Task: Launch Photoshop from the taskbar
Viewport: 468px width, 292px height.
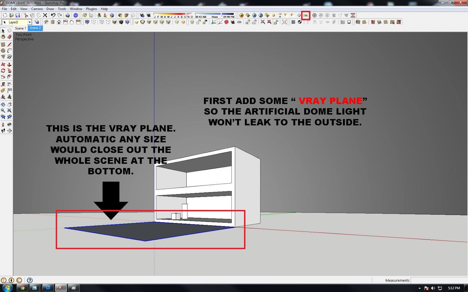Action: pyautogui.click(x=48, y=288)
